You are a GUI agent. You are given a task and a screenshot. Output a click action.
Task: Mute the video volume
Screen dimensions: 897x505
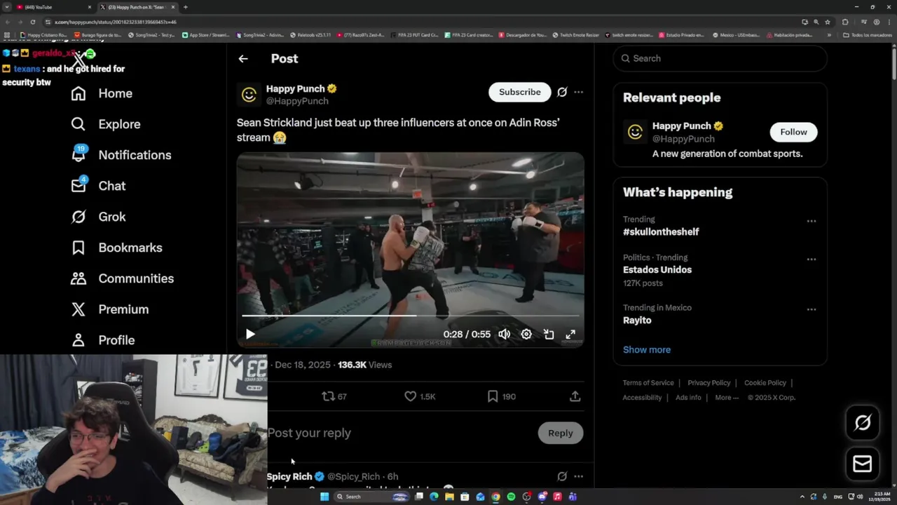[504, 335]
